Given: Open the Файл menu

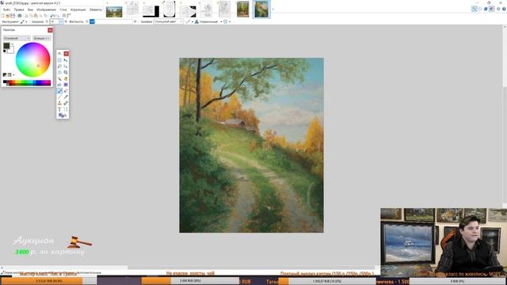Looking at the screenshot, I should pyautogui.click(x=6, y=9).
